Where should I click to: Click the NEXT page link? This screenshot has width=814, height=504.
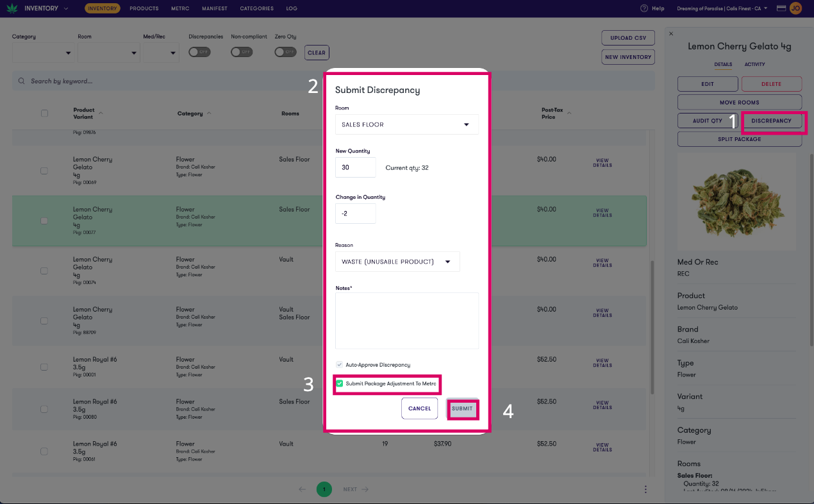[x=356, y=489]
